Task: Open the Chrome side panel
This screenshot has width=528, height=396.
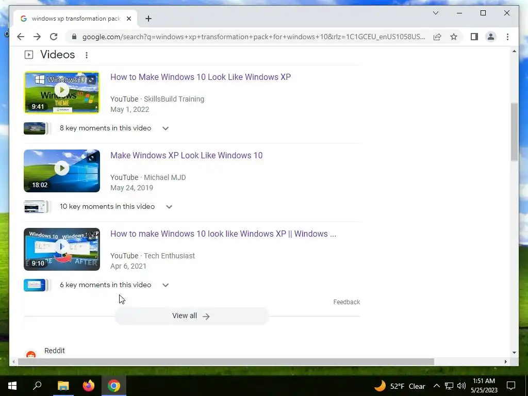Action: tap(474, 37)
